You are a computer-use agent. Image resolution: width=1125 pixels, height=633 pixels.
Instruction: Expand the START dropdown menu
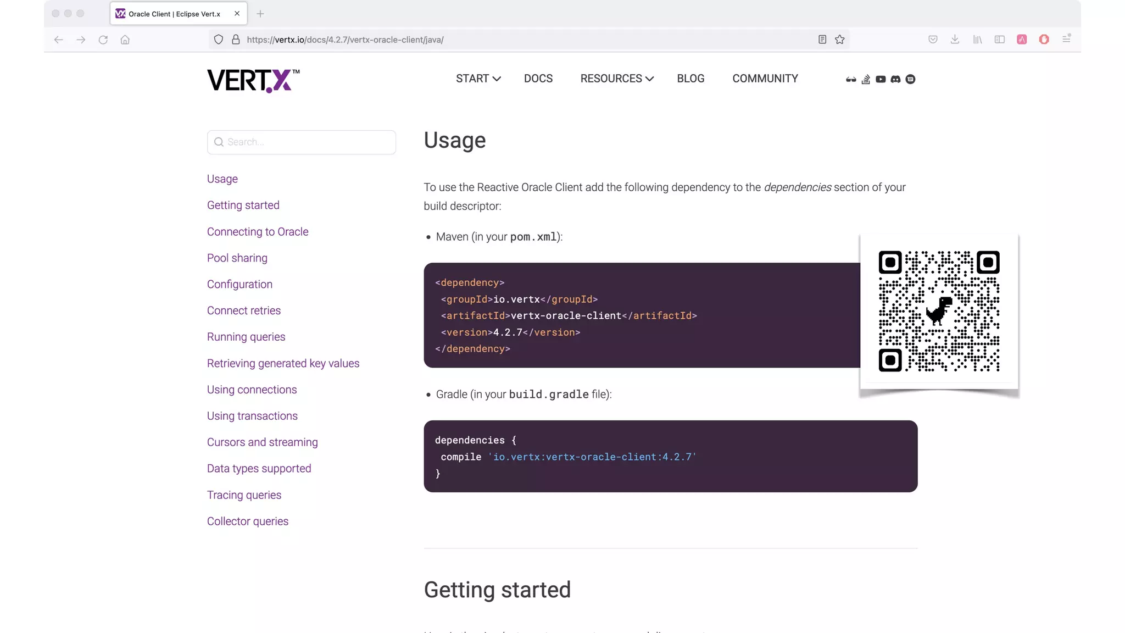coord(478,79)
